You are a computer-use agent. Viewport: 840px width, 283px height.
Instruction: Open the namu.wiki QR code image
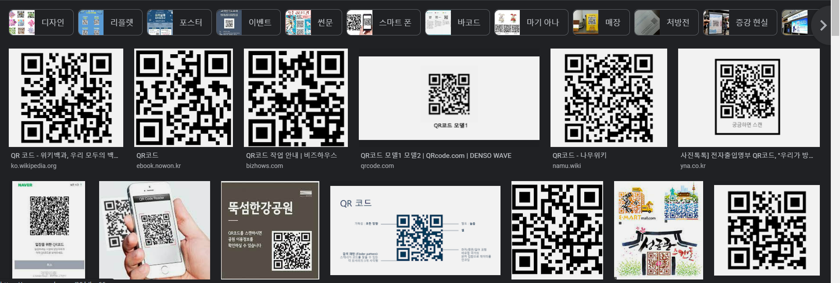609,98
